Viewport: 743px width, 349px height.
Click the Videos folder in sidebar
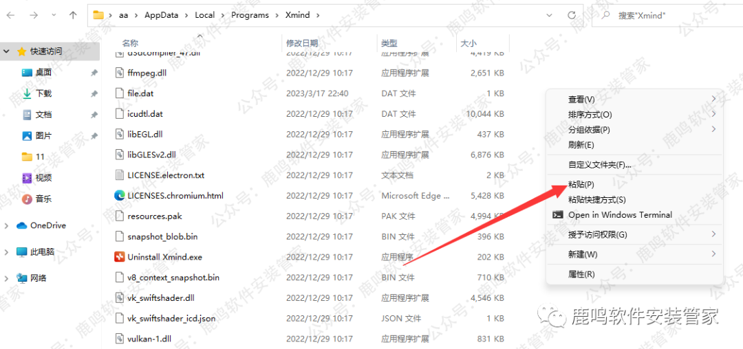(x=43, y=178)
